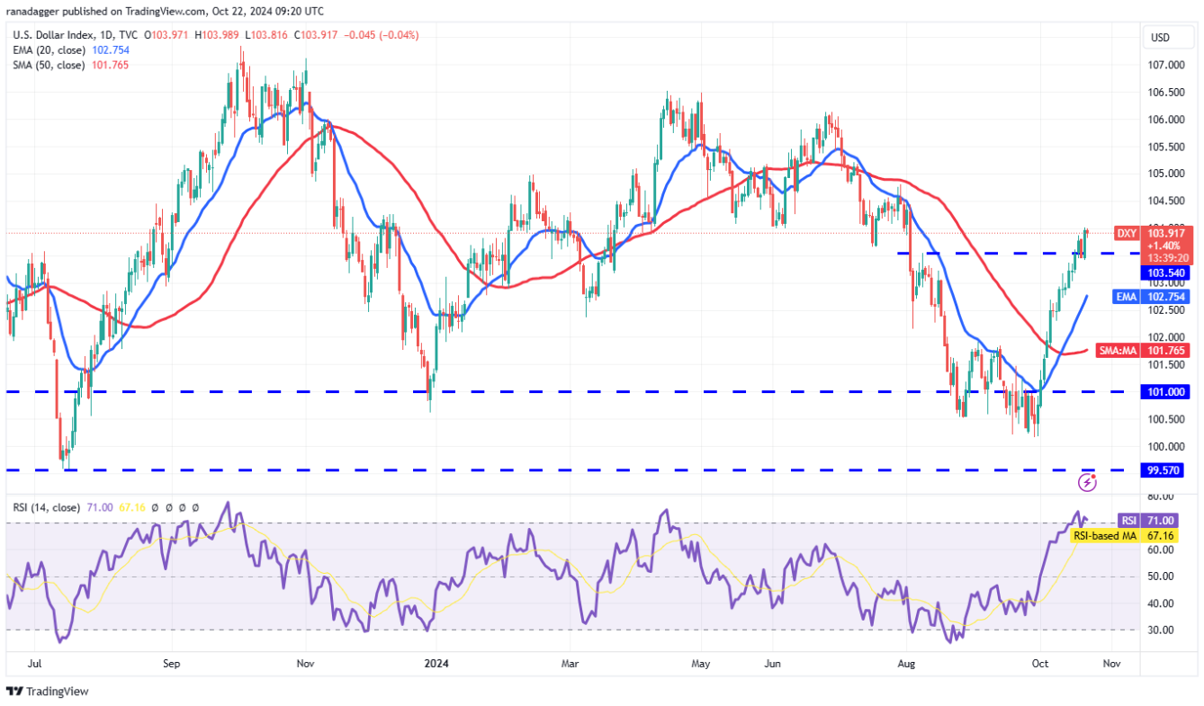Click the 60.00 RSI axis label
Image resolution: width=1204 pixels, height=706 pixels.
point(1163,550)
